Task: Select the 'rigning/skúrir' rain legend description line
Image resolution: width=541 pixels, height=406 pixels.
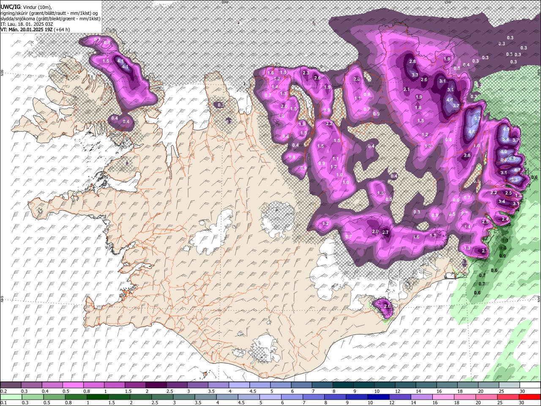Action: click(x=49, y=13)
